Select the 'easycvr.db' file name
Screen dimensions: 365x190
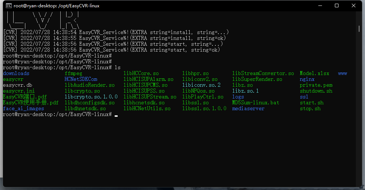[x=17, y=85]
